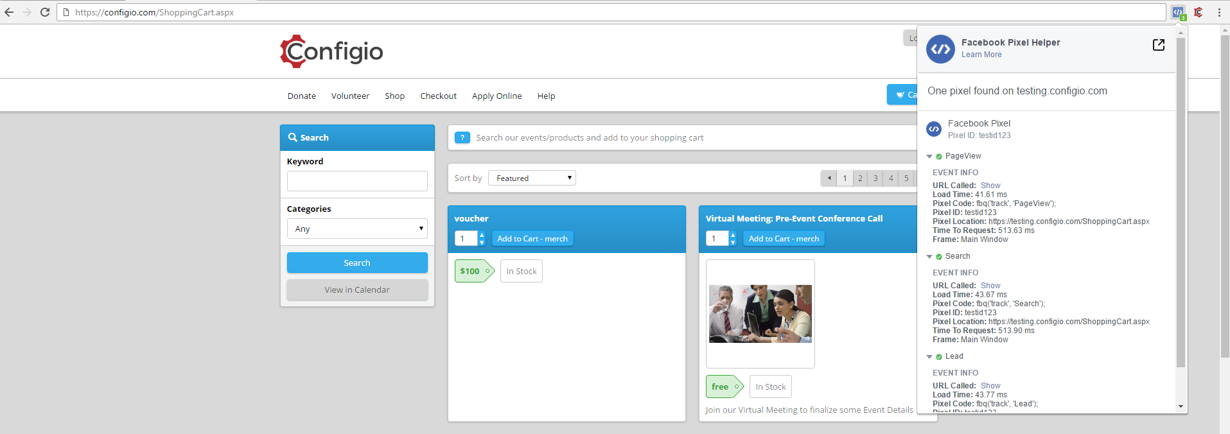Collapse the PageView event section

pyautogui.click(x=929, y=157)
